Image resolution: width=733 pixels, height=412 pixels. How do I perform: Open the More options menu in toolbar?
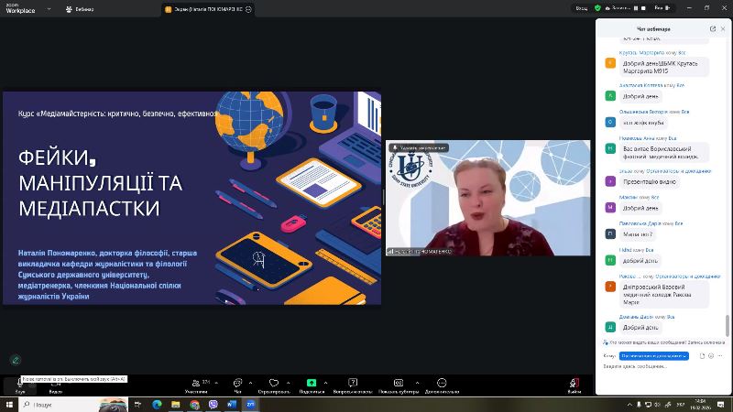click(x=442, y=383)
